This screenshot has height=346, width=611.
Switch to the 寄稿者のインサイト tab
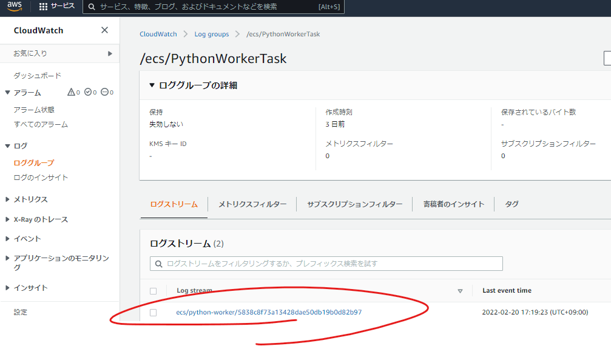pos(454,204)
